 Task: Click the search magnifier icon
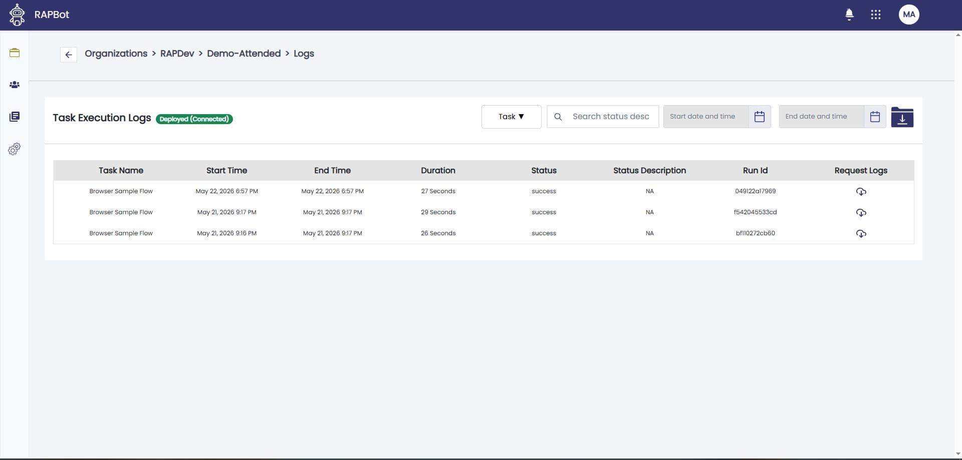click(558, 117)
